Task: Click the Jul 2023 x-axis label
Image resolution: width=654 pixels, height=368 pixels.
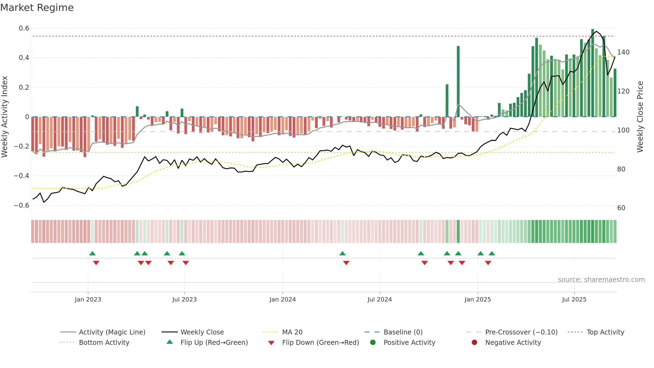Action: point(184,299)
